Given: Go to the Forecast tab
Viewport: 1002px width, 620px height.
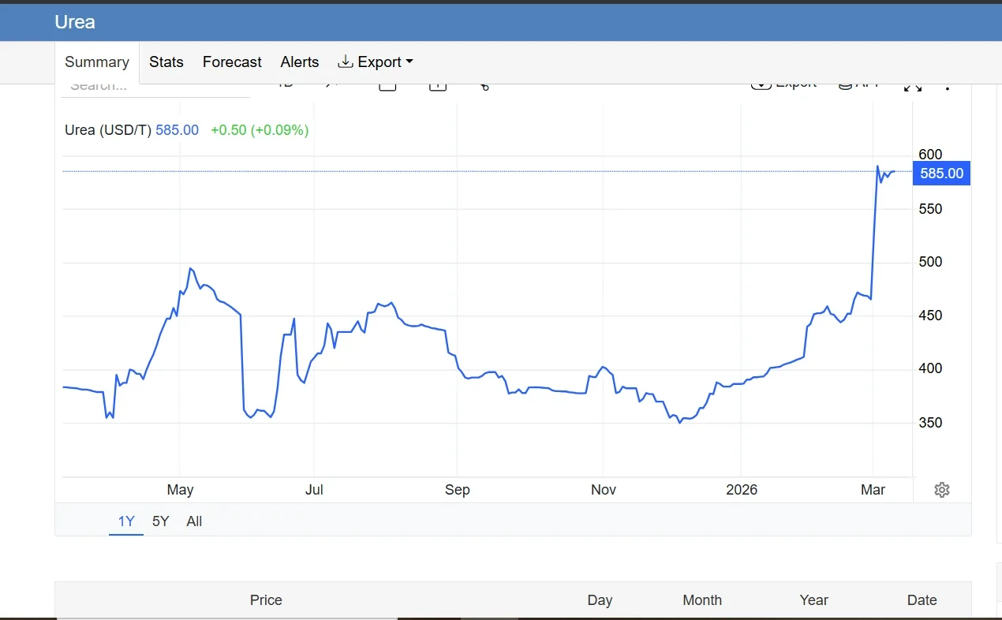Looking at the screenshot, I should 232,62.
